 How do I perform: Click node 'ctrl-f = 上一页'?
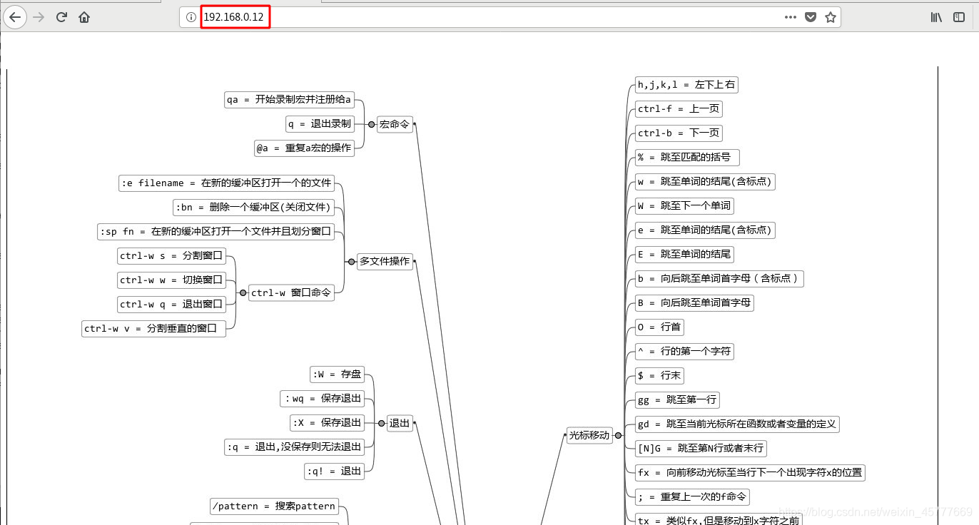679,109
